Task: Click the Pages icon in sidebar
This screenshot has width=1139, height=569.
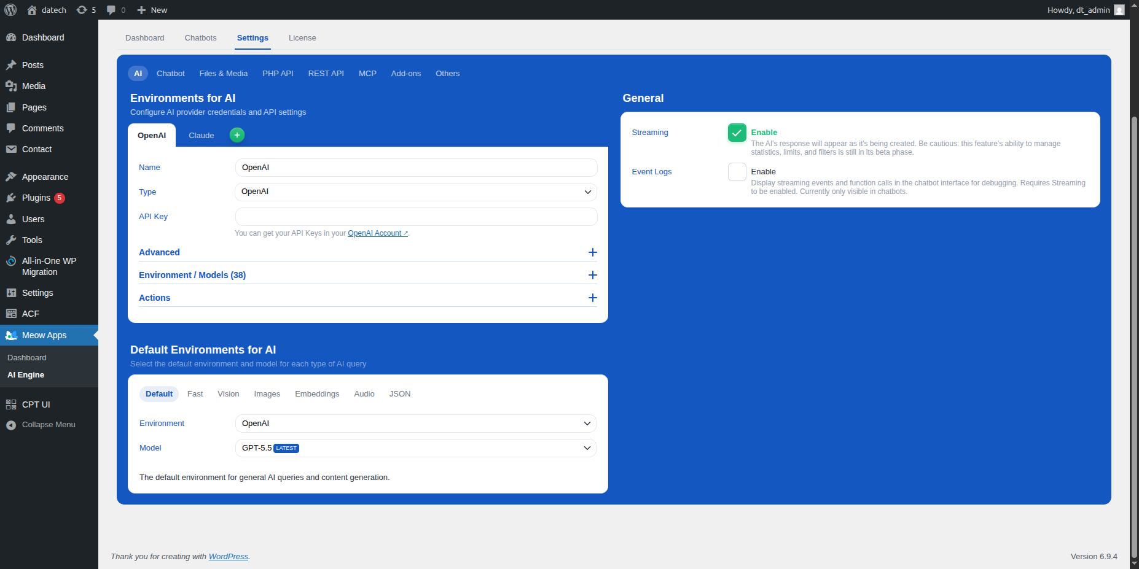Action: (x=11, y=107)
